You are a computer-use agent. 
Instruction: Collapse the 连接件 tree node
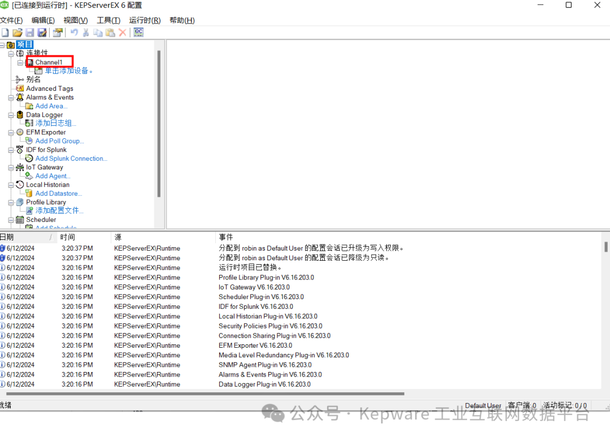11,54
